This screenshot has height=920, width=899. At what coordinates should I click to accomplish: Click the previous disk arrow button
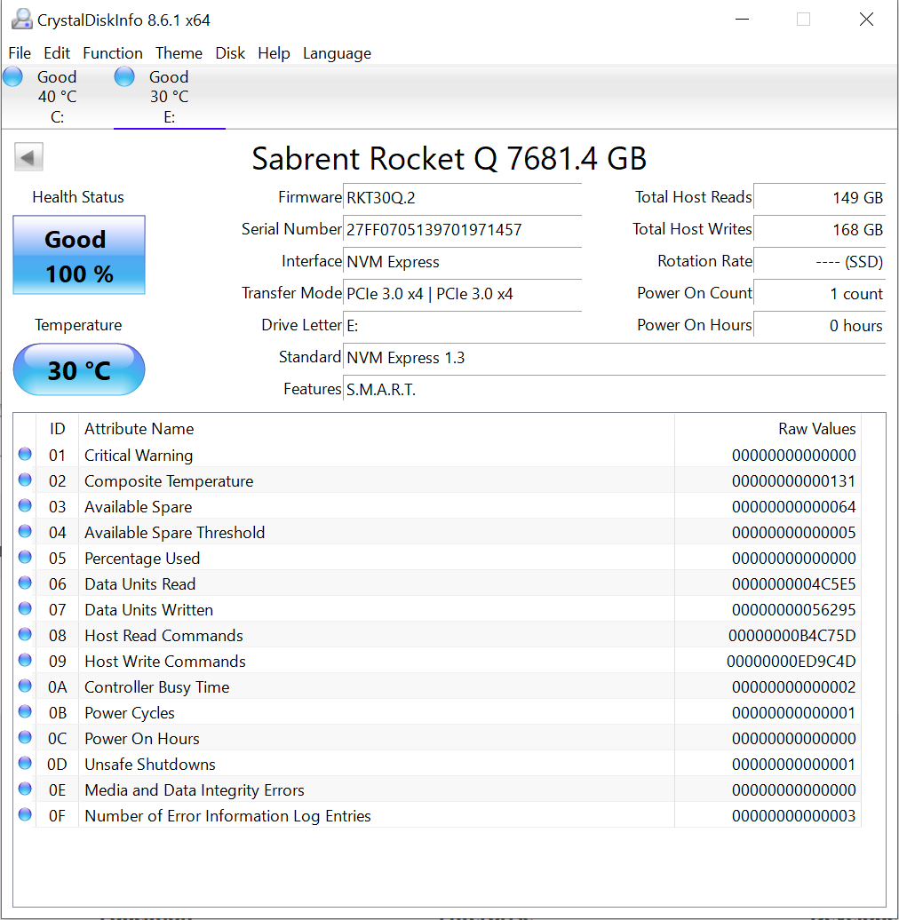[28, 158]
